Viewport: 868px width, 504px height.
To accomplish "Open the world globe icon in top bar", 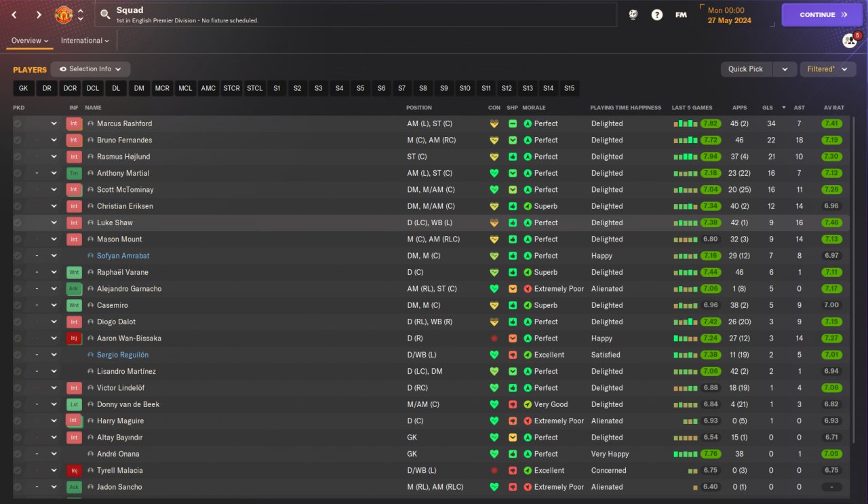I will pyautogui.click(x=633, y=14).
